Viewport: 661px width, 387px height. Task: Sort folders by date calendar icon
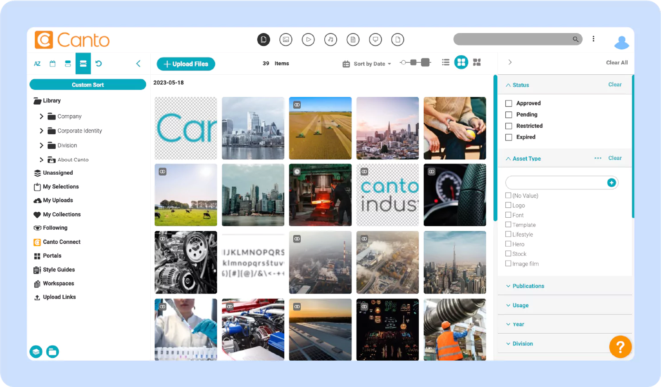(52, 64)
